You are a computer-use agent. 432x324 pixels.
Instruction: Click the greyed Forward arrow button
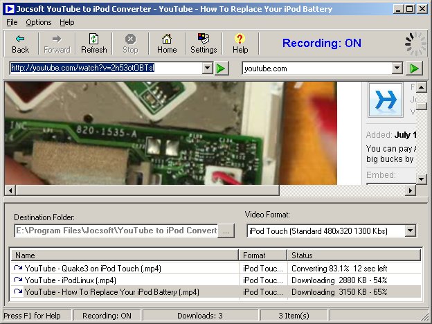57,44
